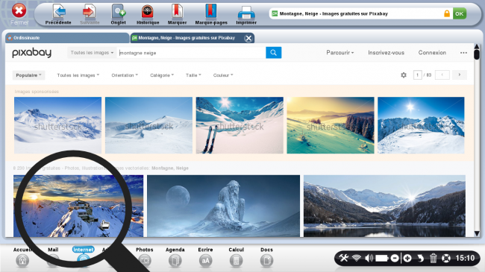Click the green OK button in the address bar
The height and width of the screenshot is (272, 485).
(x=460, y=13)
